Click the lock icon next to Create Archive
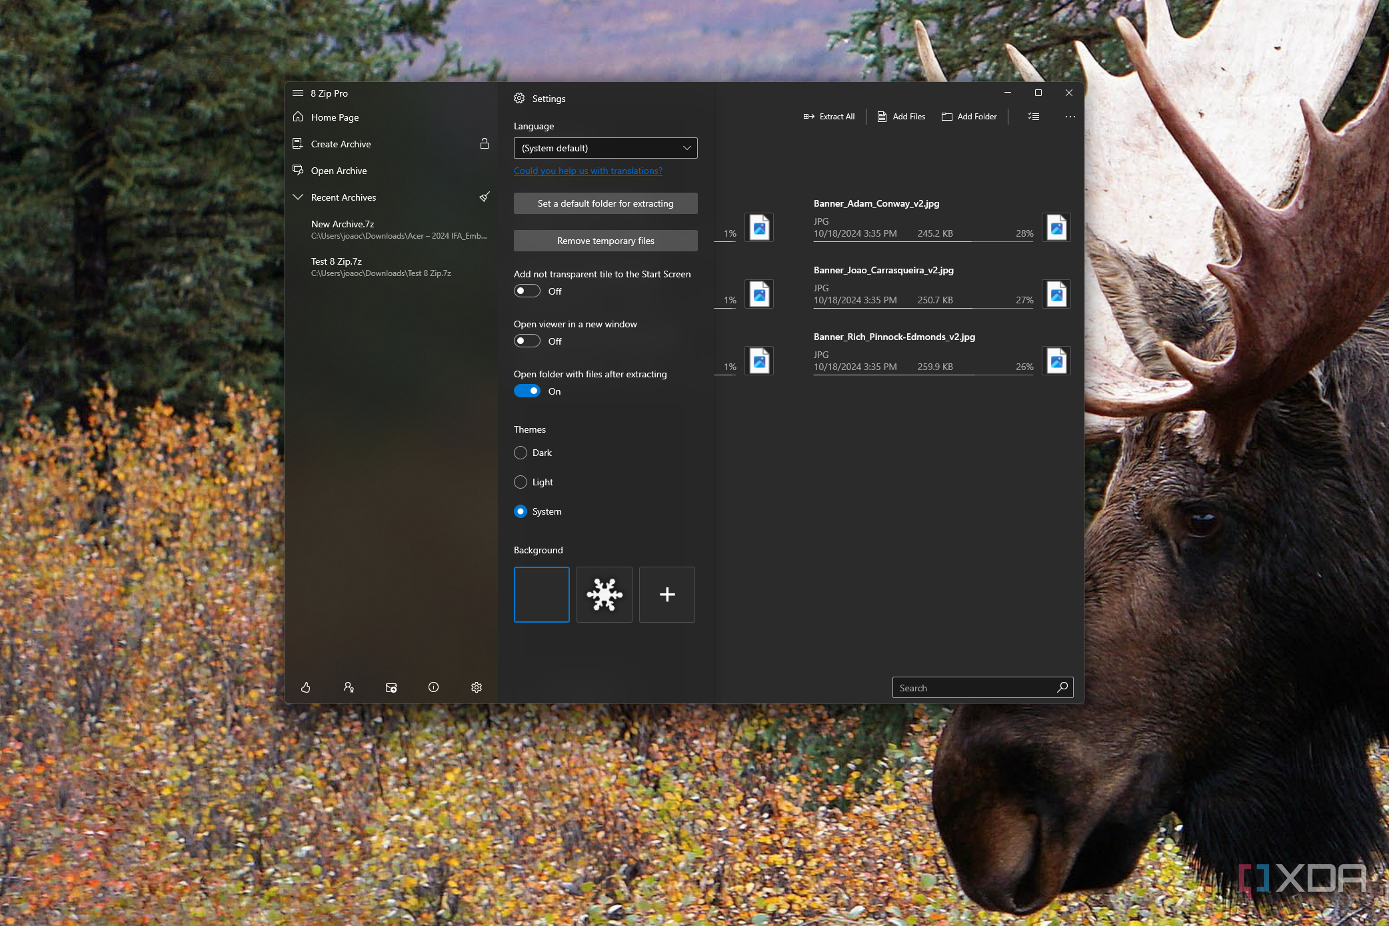This screenshot has width=1389, height=926. [x=485, y=144]
